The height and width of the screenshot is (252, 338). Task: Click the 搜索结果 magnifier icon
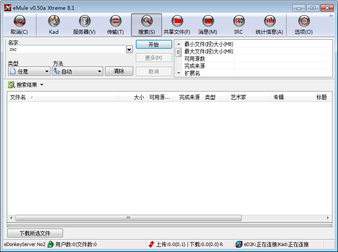(x=12, y=85)
